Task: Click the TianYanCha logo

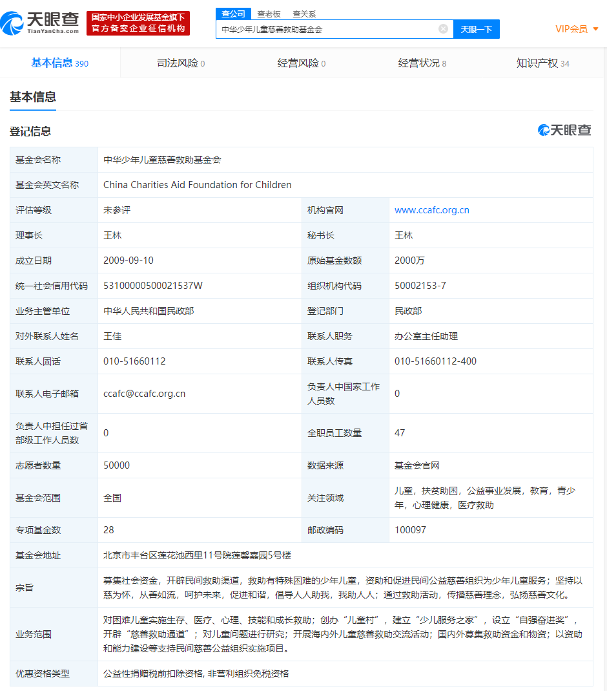Action: (x=39, y=23)
